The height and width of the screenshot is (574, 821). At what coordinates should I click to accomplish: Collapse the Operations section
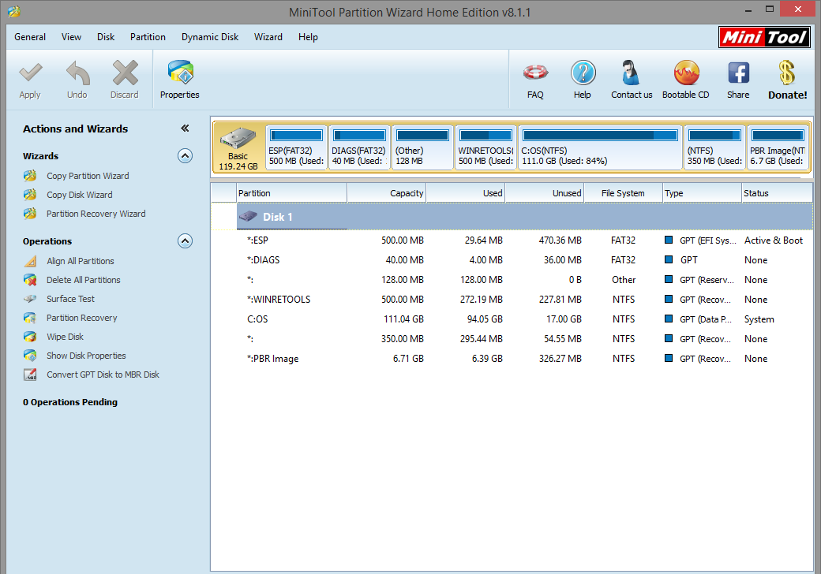coord(185,241)
